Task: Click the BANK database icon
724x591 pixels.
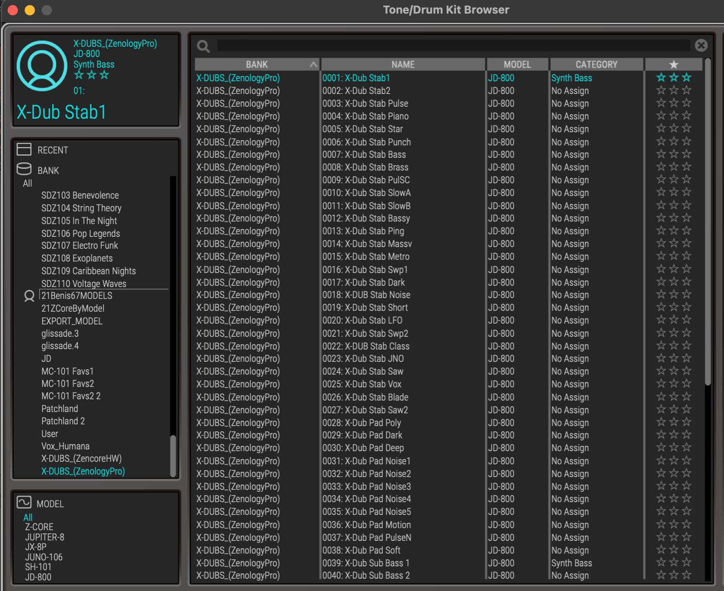Action: (x=24, y=169)
